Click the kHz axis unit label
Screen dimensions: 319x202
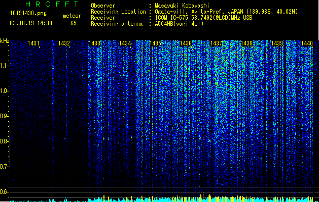pyautogui.click(x=5, y=41)
